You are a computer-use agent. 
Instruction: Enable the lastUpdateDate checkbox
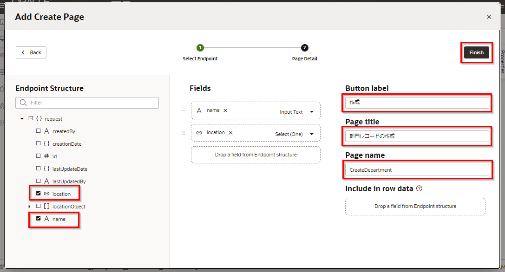point(39,169)
